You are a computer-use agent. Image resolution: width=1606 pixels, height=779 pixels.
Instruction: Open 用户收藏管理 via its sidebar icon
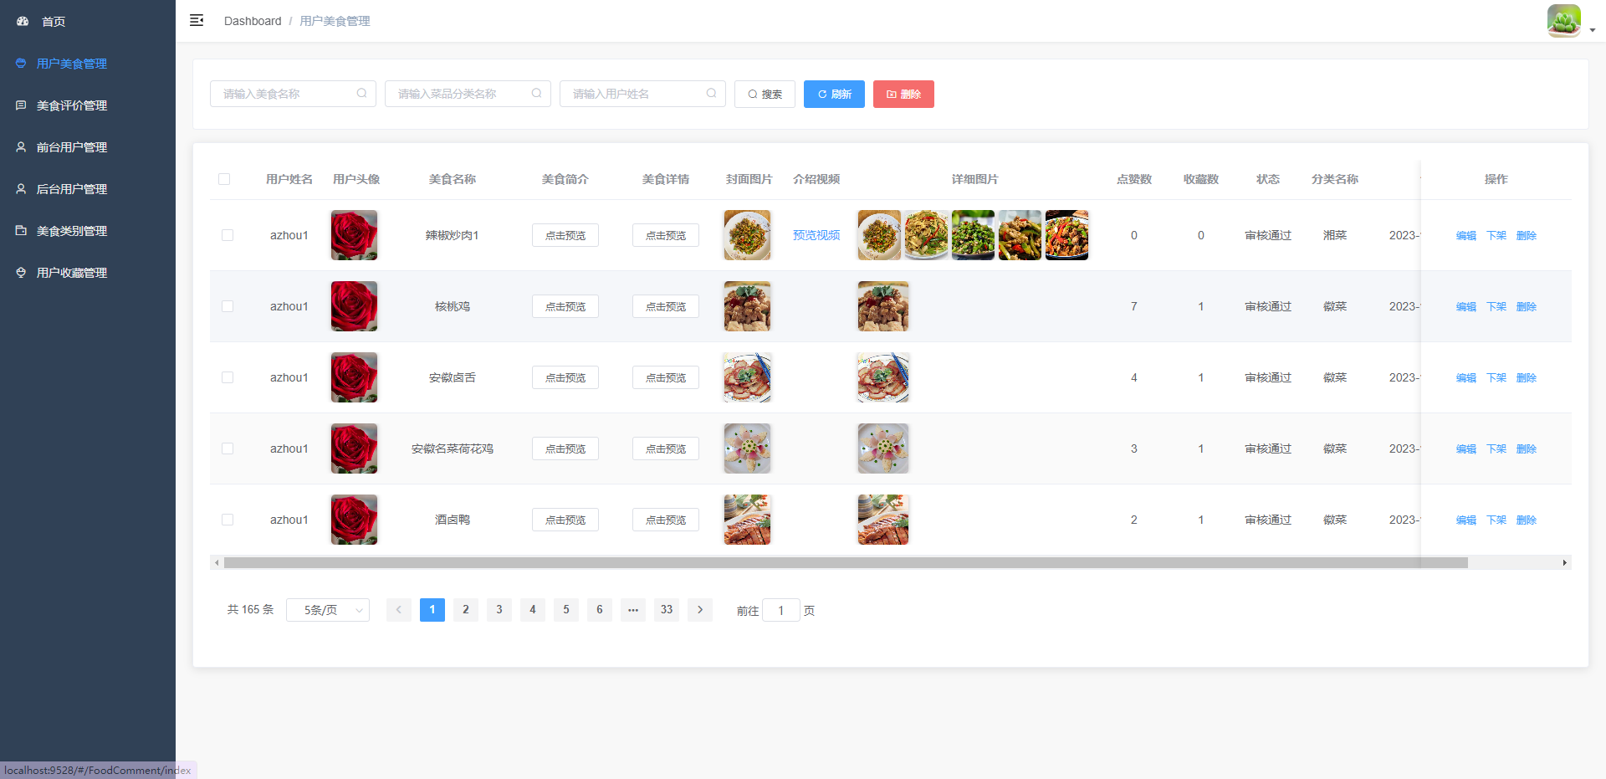pyautogui.click(x=21, y=272)
